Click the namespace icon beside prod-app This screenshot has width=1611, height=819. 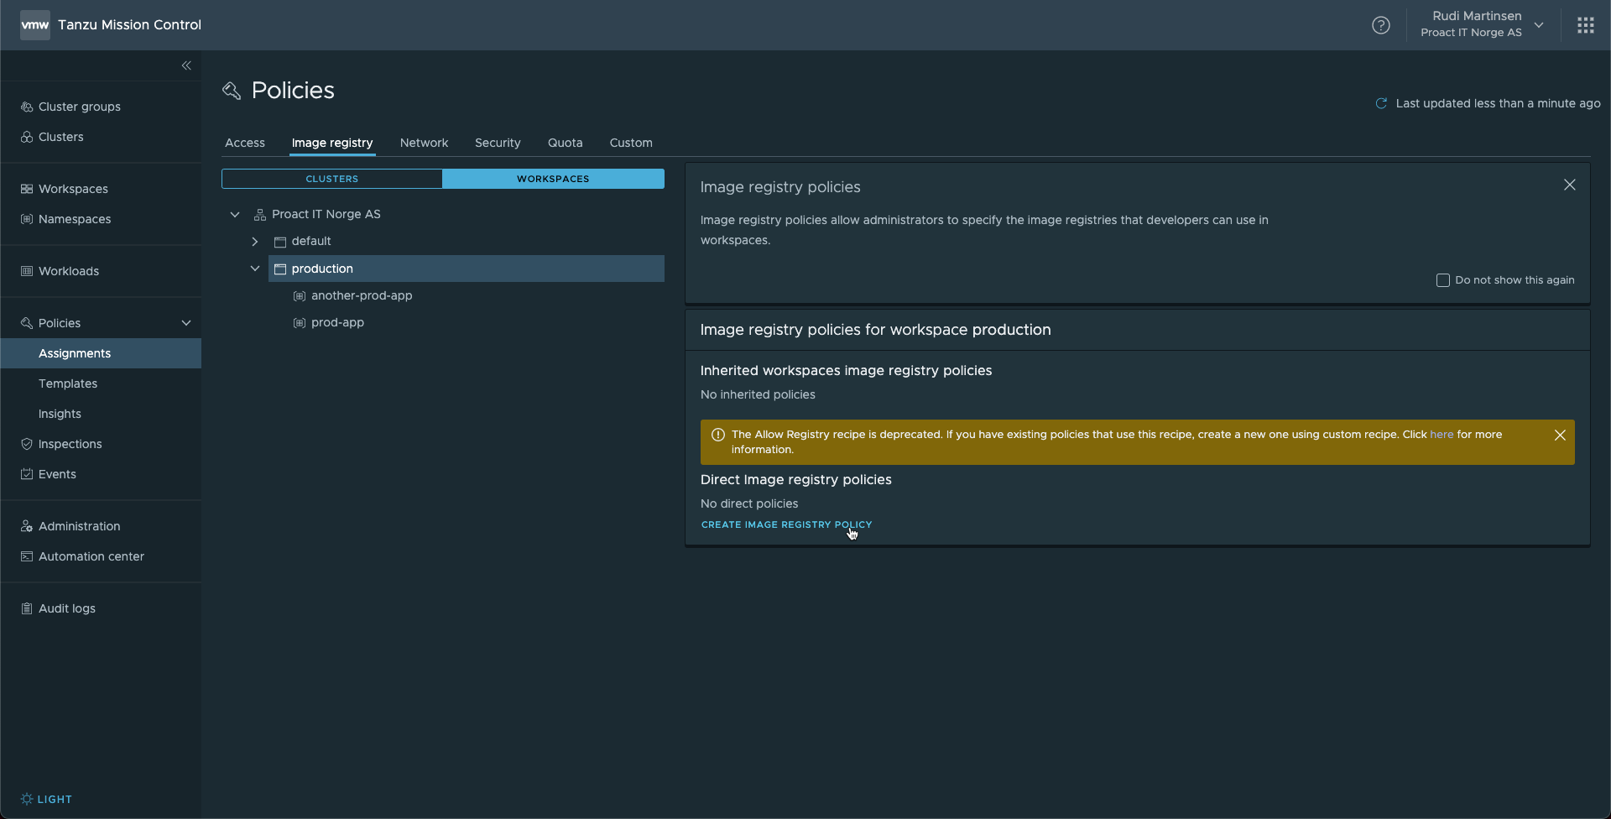(300, 323)
